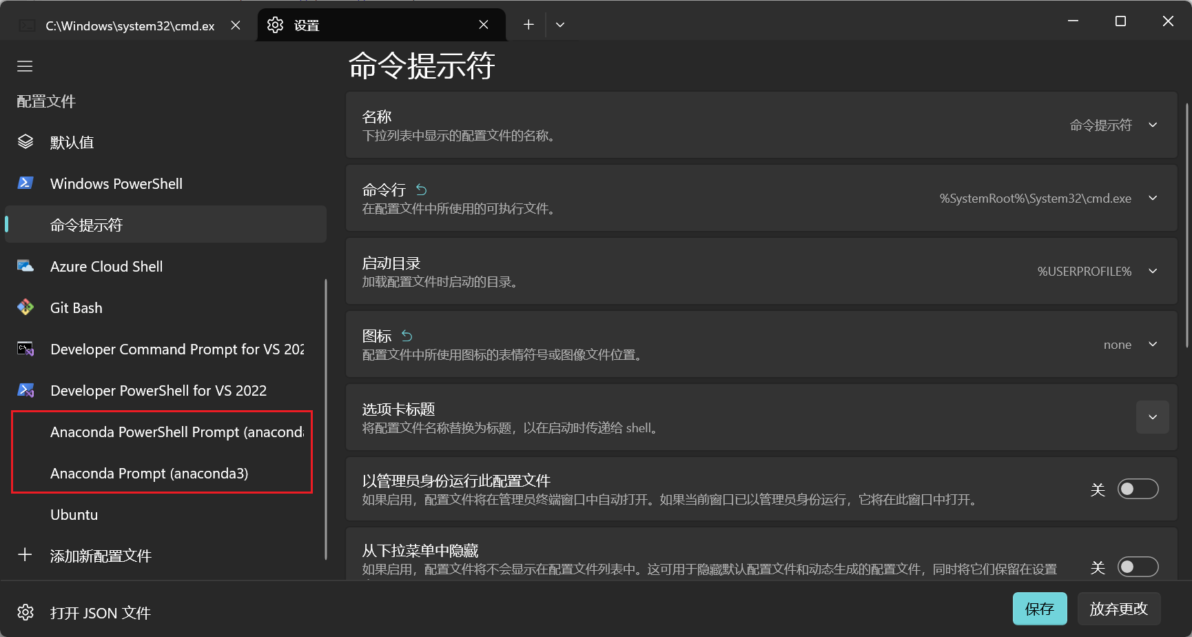Click the gear icon beside 打开 JSON 文件
Viewport: 1192px width, 637px height.
[25, 612]
